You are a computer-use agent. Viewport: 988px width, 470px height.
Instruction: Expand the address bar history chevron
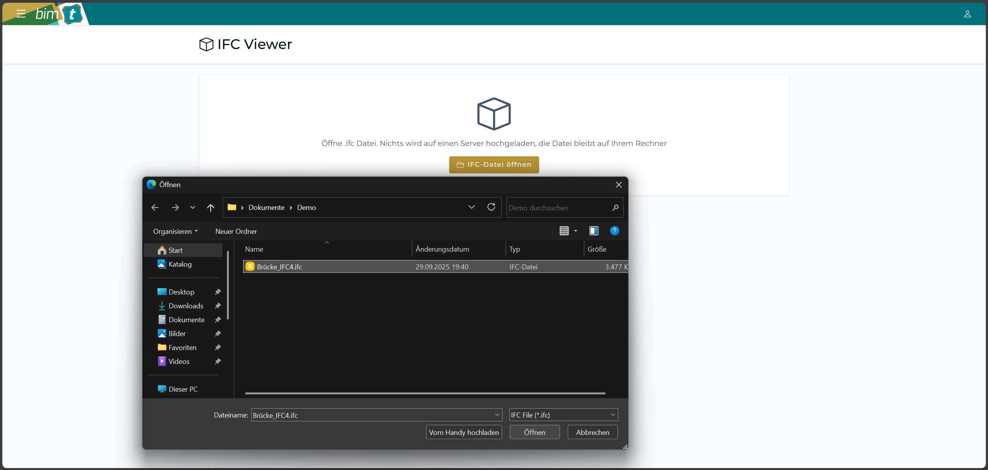471,207
